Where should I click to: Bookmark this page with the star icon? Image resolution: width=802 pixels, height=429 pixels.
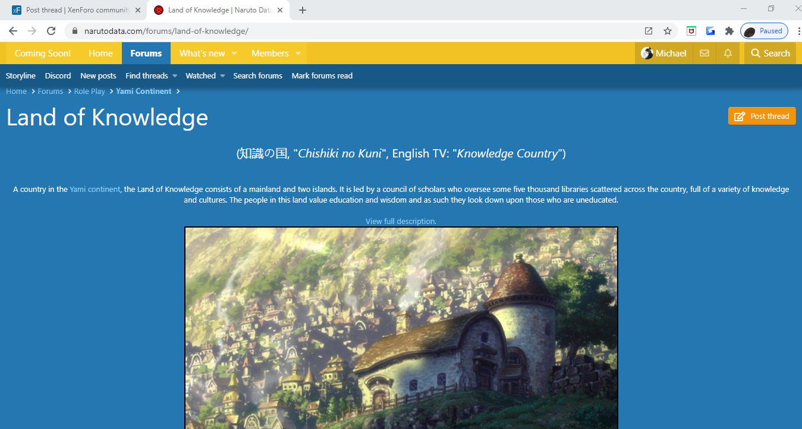(668, 31)
